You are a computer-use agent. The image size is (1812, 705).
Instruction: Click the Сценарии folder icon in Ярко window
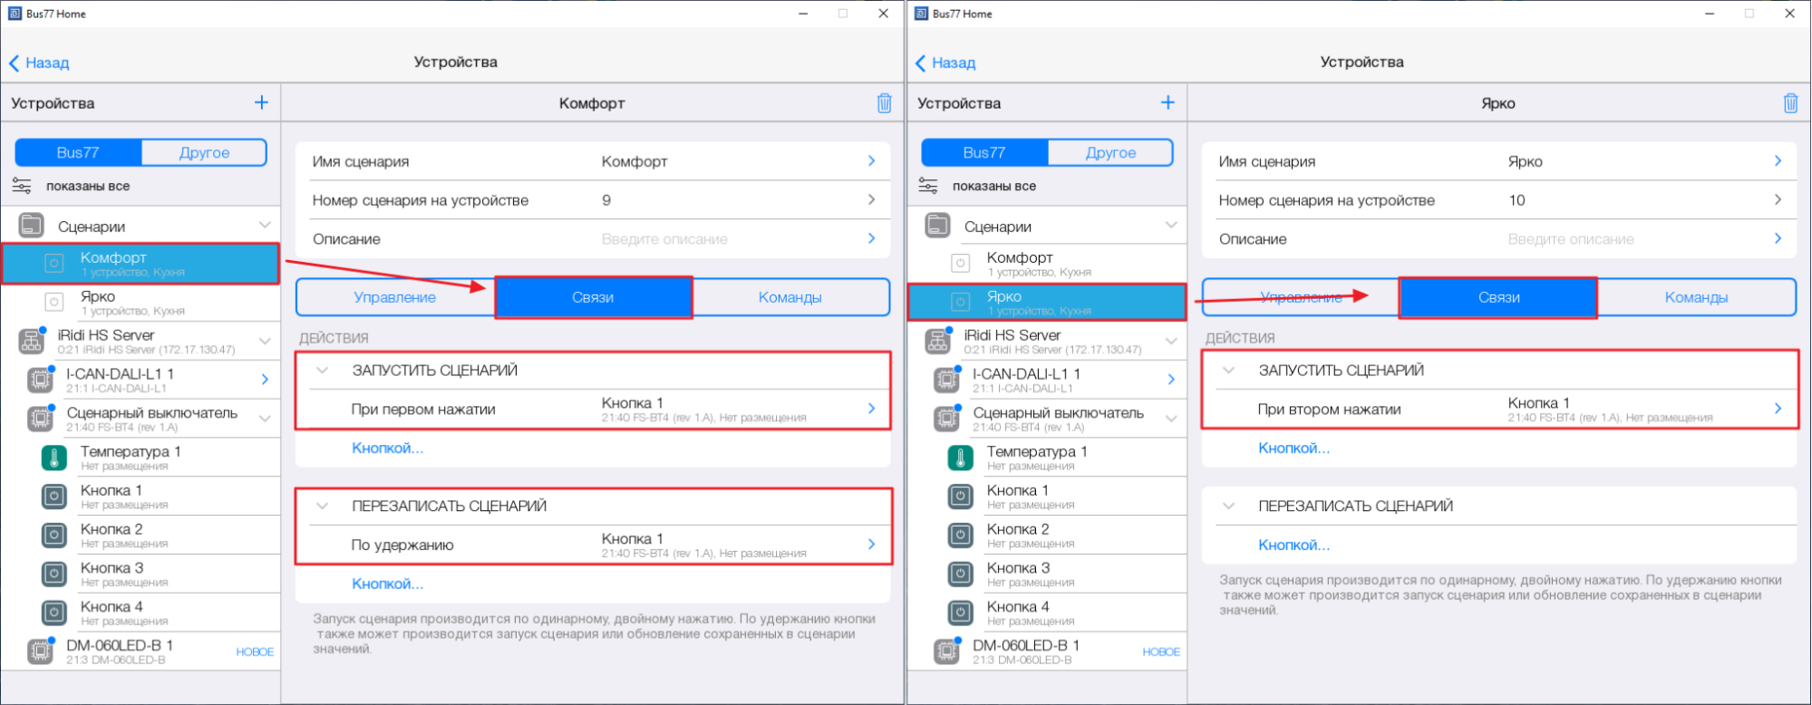[938, 226]
